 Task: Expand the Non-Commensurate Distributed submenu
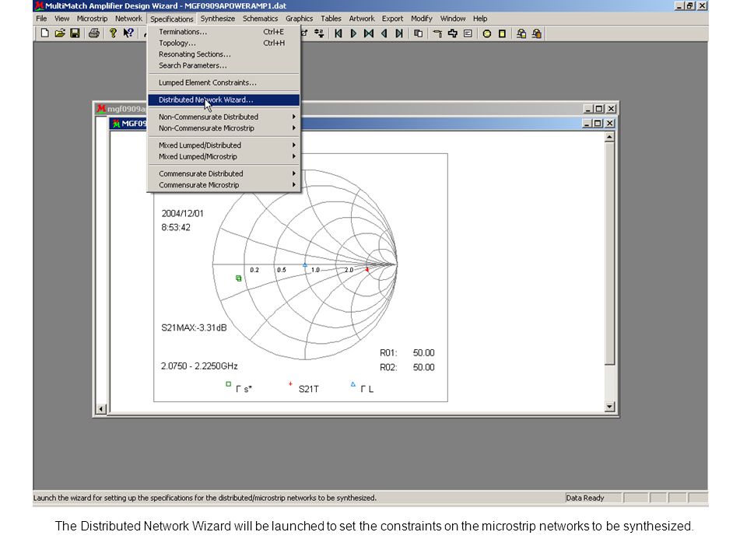(x=224, y=117)
